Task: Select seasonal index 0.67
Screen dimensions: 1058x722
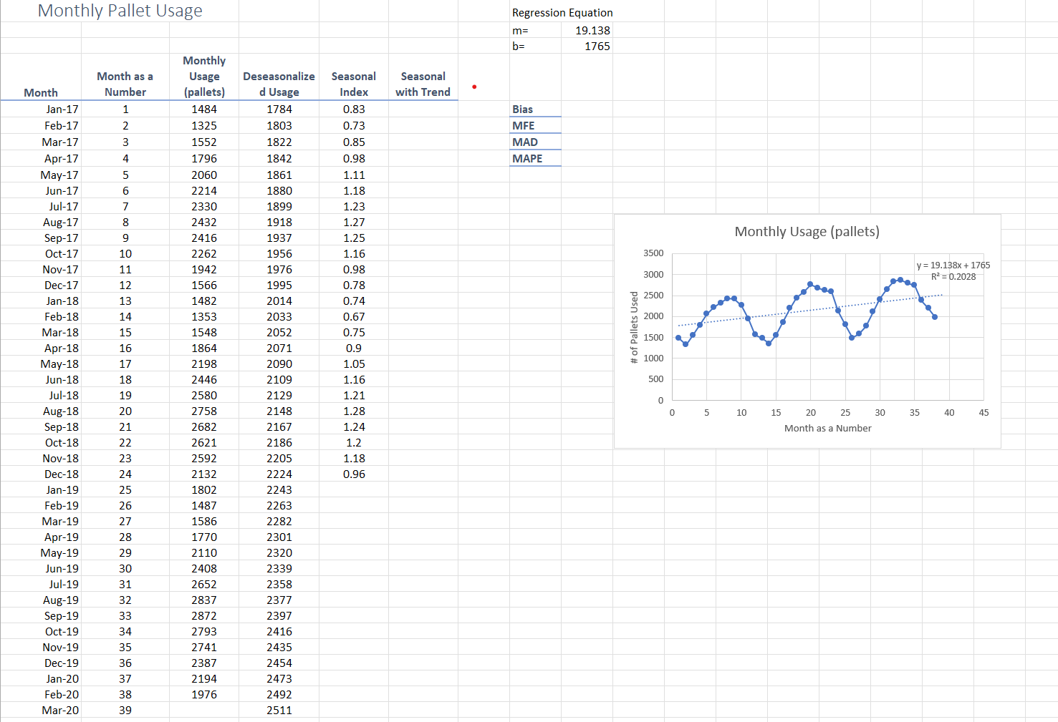Action: (x=354, y=317)
